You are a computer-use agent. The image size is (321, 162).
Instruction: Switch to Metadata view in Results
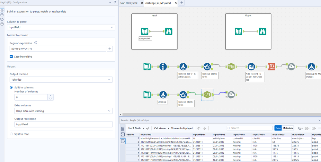288,128
